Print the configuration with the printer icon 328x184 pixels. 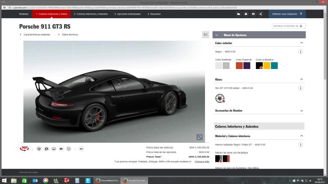253,14
